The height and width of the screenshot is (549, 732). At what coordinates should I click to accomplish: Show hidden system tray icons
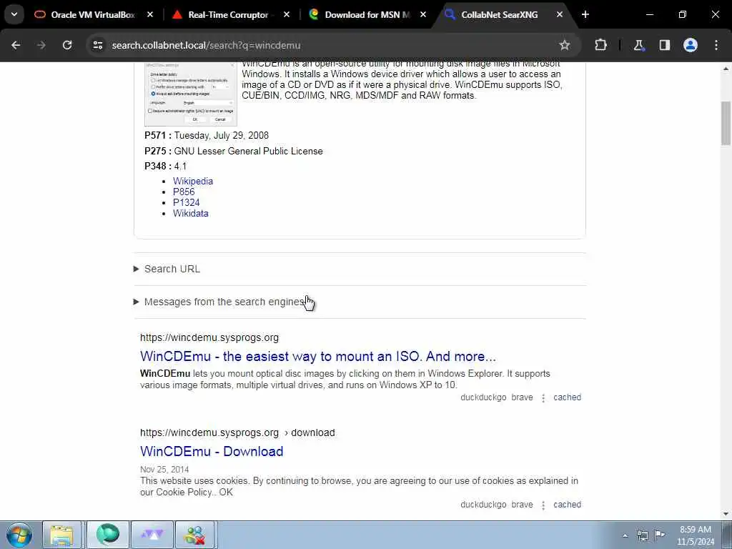tap(625, 535)
